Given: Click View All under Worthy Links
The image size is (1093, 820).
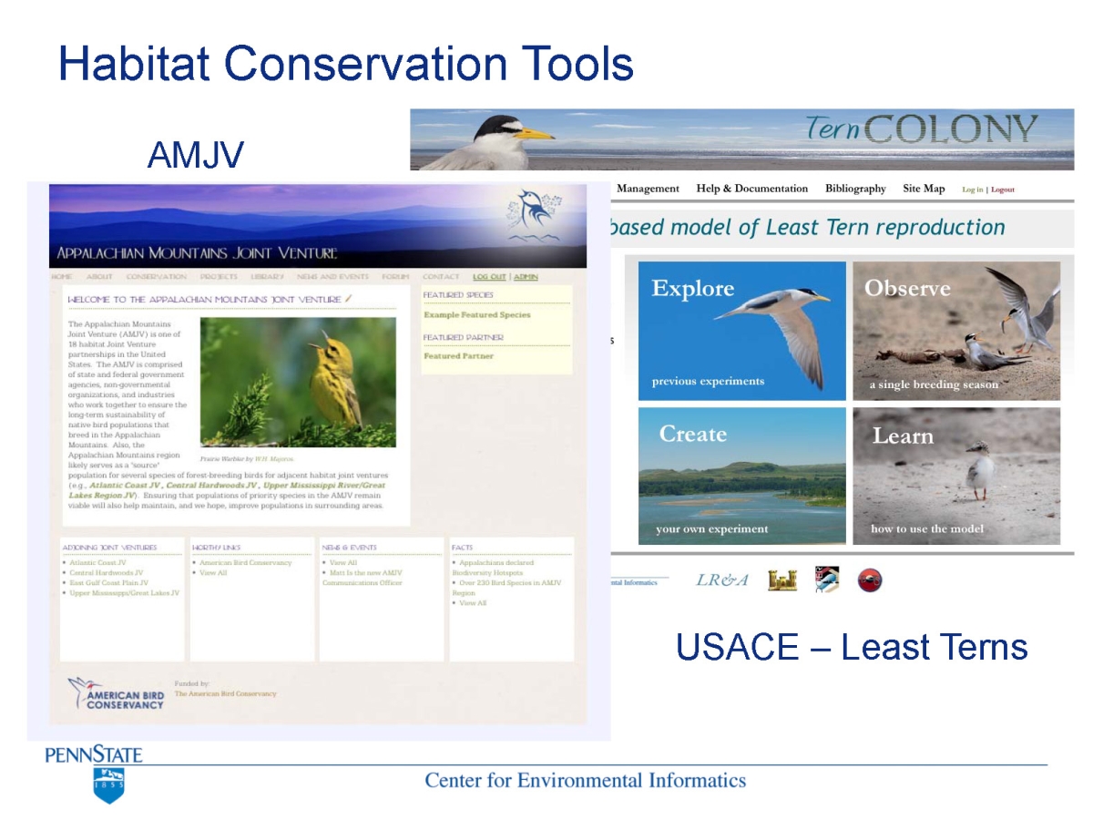Looking at the screenshot, I should click(213, 573).
